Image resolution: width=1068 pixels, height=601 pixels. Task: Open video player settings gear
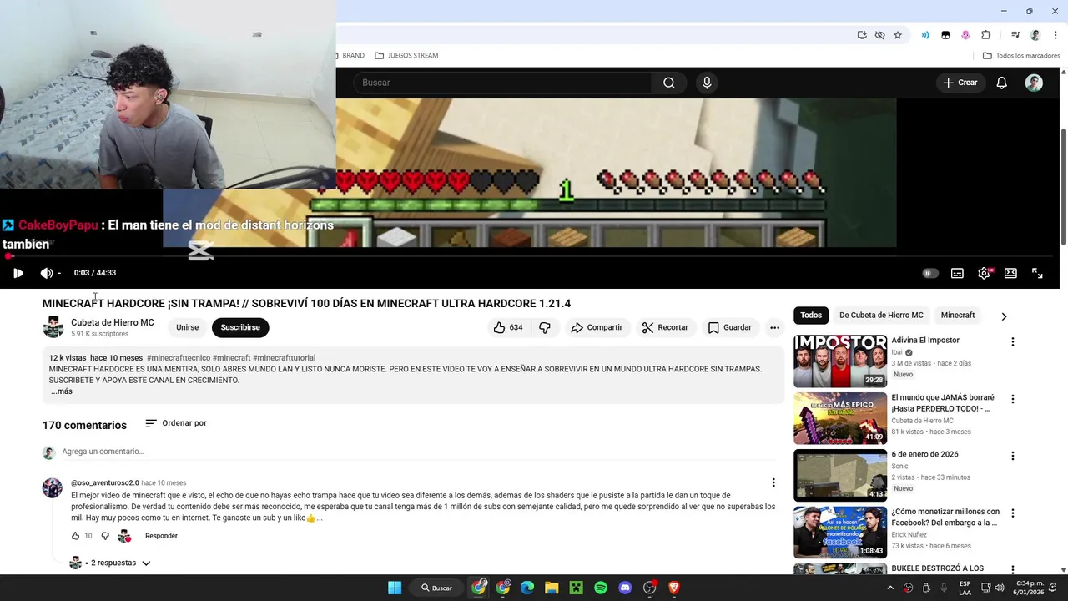(x=985, y=273)
